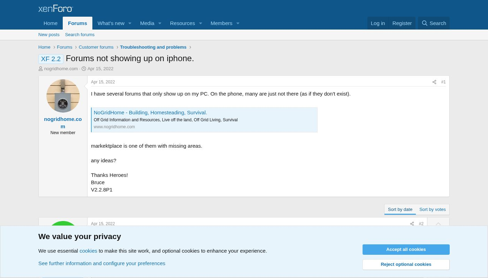Click the XenForo logo
The image size is (488, 278).
coord(56,8)
